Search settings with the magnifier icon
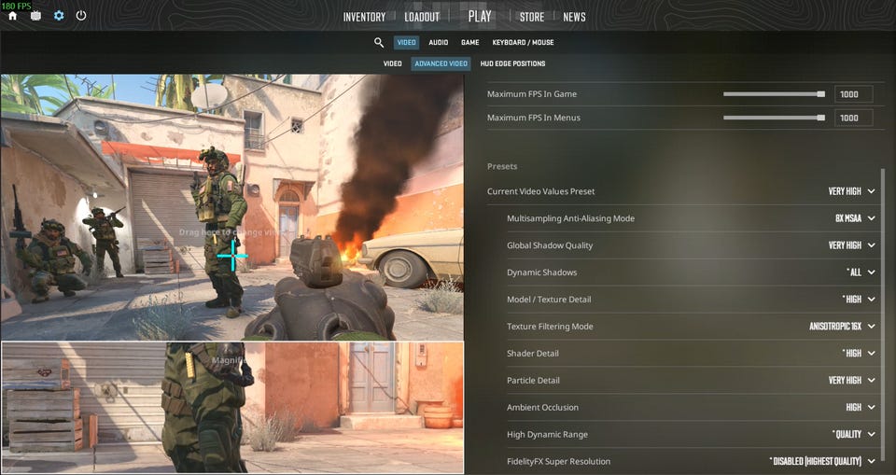 378,42
